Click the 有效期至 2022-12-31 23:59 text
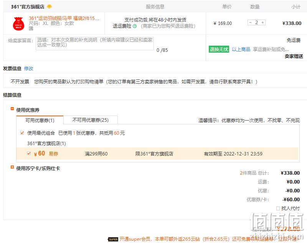This screenshot has width=307, height=243. pos(233,154)
